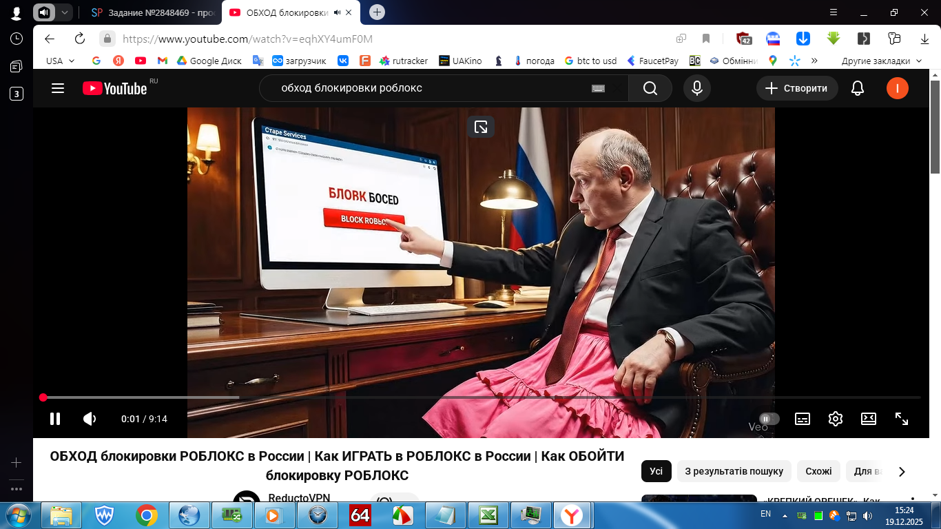Bookmark this page in address bar
941x529 pixels.
click(x=706, y=39)
